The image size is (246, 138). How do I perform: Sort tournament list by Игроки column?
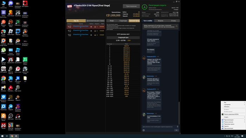[x=97, y=24]
